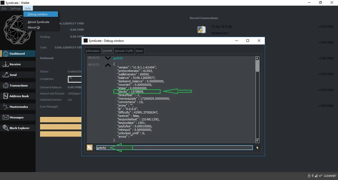The height and width of the screenshot is (180, 338).
Task: Click the getinfo command input field
Action: (x=174, y=148)
